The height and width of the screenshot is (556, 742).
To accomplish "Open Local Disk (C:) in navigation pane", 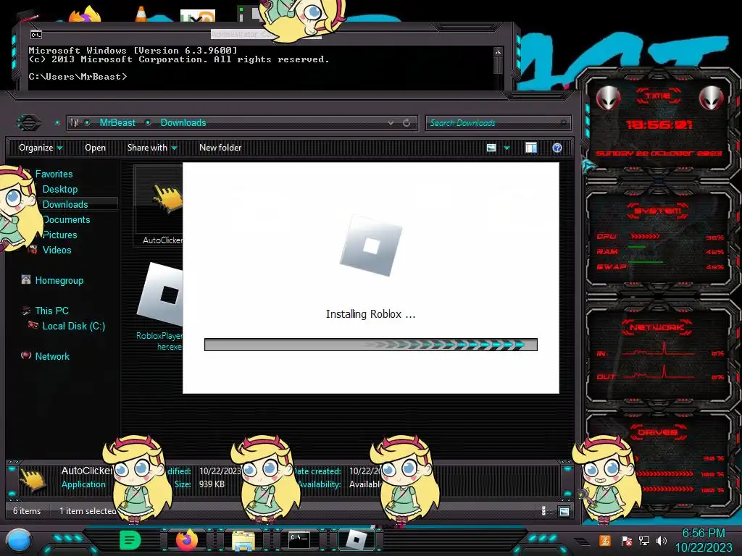I will click(74, 326).
